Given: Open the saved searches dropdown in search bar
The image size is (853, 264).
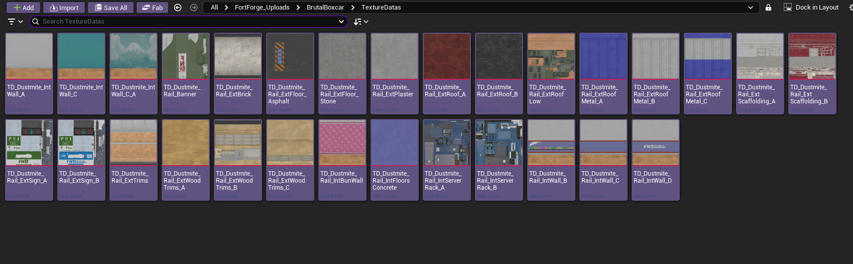Looking at the screenshot, I should (341, 22).
